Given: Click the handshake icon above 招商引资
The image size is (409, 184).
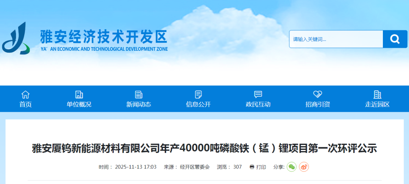Looking at the screenshot, I should click(x=317, y=94).
